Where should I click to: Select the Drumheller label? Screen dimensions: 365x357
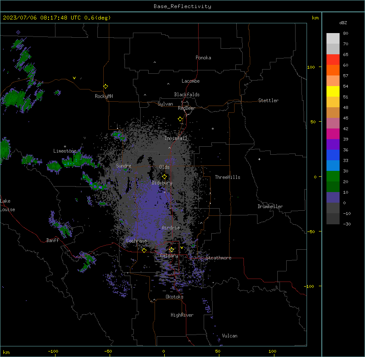click(270, 206)
